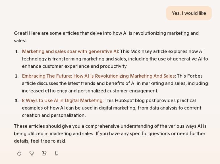
Task: Click the 'enhance customer experience and productivity' text
Action: 74,66
